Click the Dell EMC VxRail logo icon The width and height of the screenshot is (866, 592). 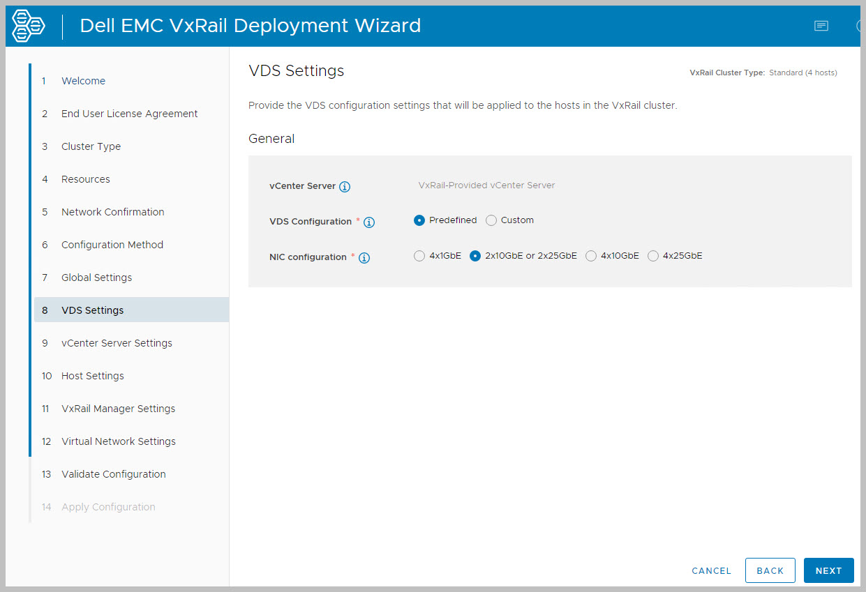[x=29, y=26]
